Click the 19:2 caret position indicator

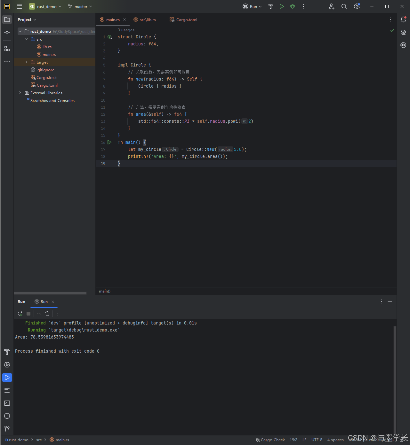[x=293, y=440]
